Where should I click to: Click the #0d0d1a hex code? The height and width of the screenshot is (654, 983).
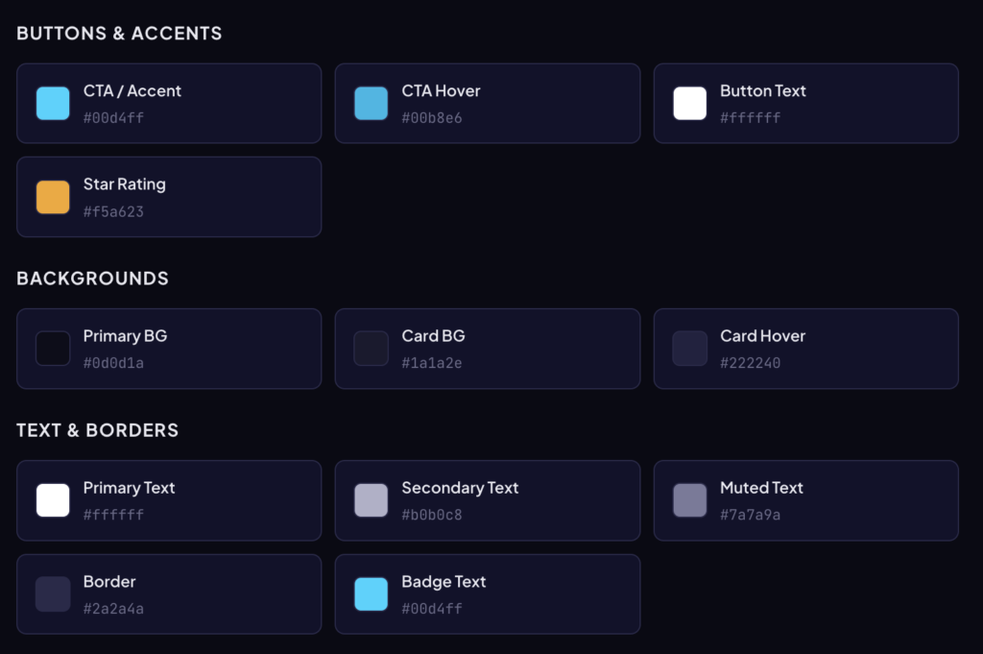(113, 363)
